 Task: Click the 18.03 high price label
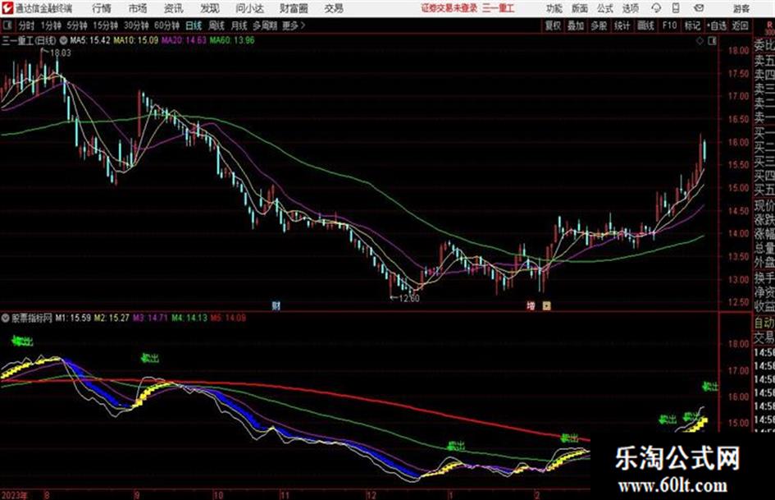pos(61,53)
